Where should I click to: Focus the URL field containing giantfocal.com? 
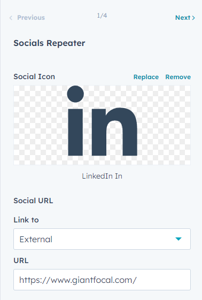102,280
